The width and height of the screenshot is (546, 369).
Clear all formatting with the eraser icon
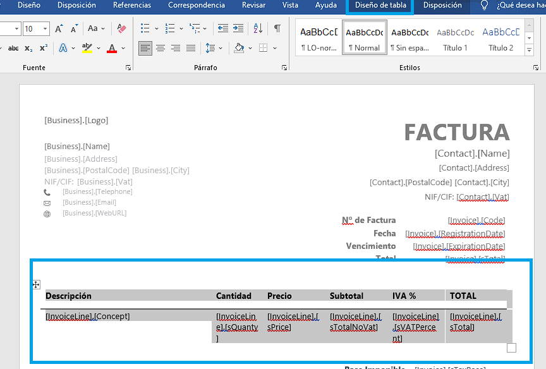pyautogui.click(x=122, y=29)
